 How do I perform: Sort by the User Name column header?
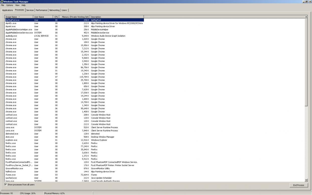[43, 17]
